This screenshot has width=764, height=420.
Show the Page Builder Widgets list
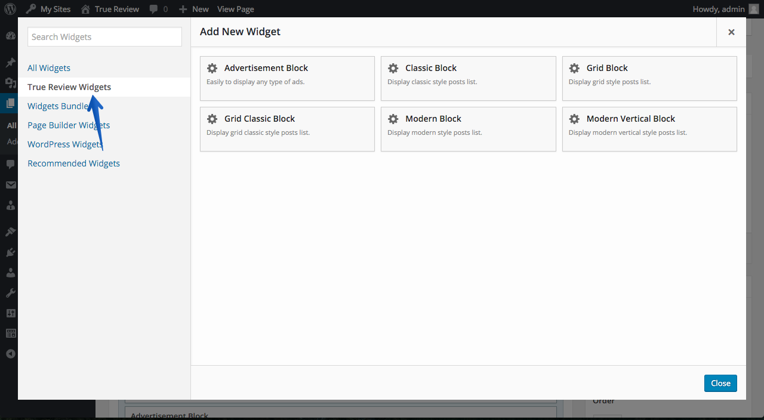click(x=69, y=125)
